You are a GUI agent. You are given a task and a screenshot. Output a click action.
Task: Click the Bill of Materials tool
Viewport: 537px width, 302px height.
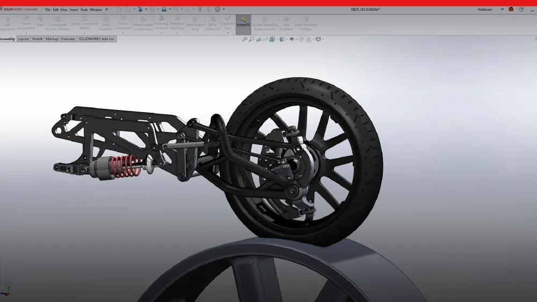(x=213, y=24)
